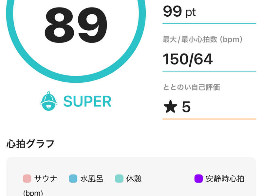The width and height of the screenshot is (262, 196).
Task: Click the 99 pt value
Action: 179,12
